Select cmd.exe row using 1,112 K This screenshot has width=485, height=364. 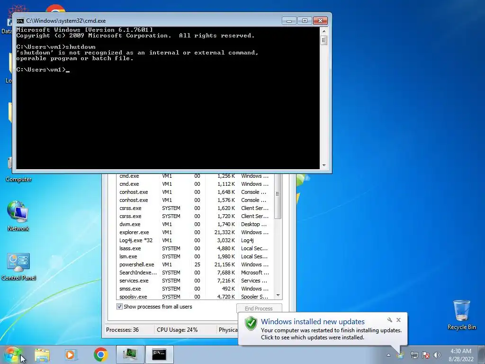[x=195, y=184]
